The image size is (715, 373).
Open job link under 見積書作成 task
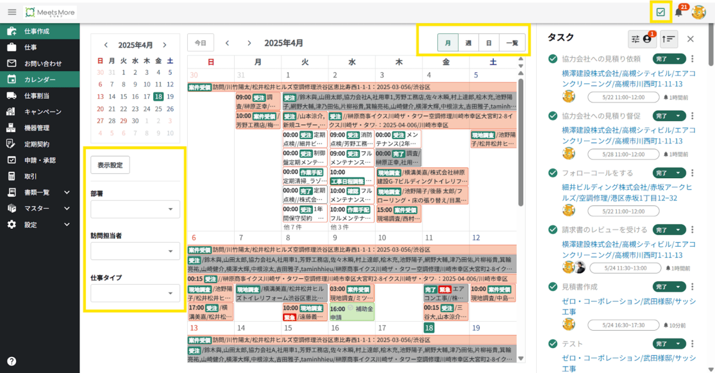click(x=629, y=305)
